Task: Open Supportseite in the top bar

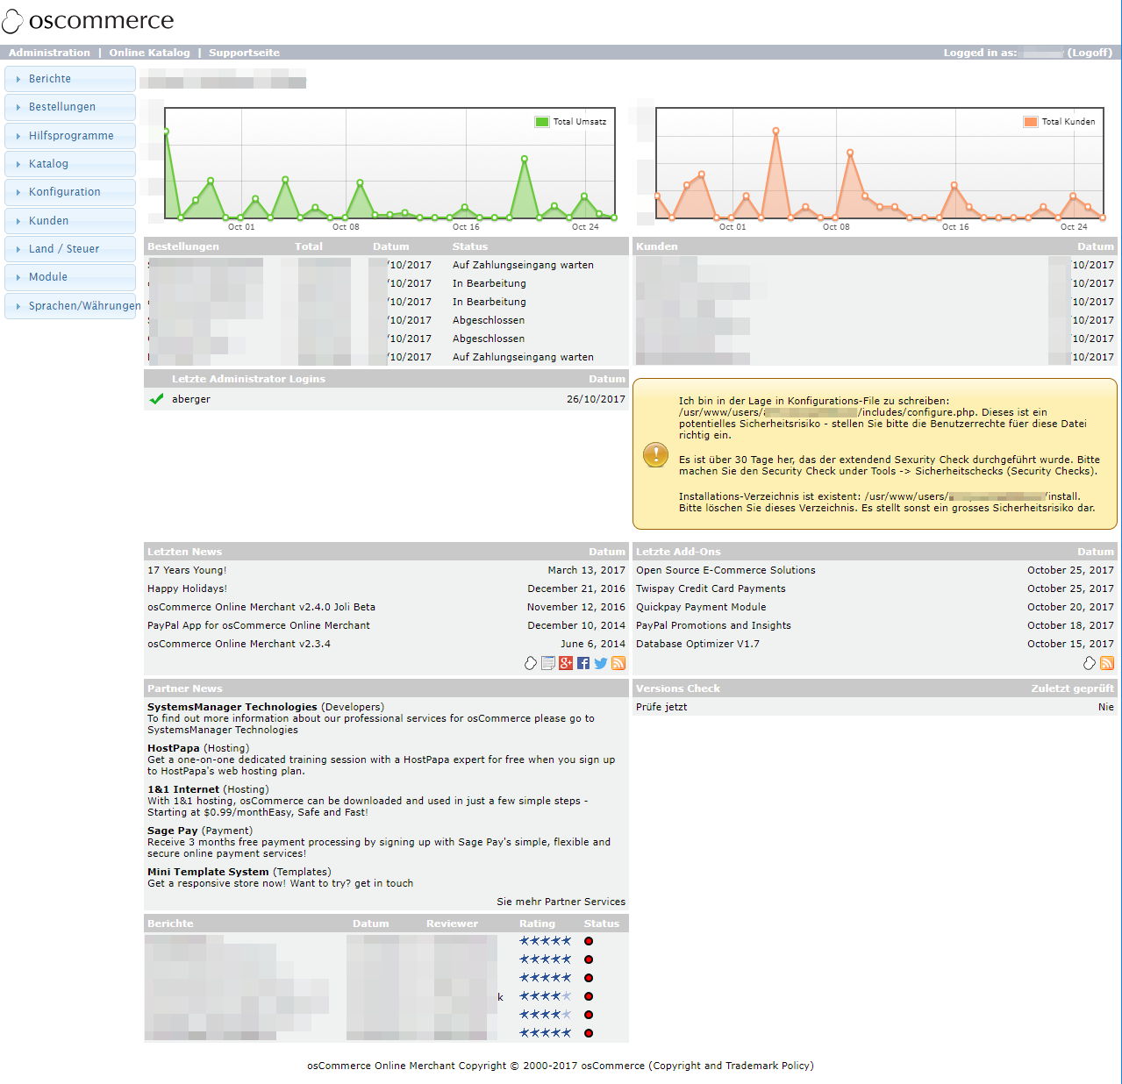Action: 244,53
